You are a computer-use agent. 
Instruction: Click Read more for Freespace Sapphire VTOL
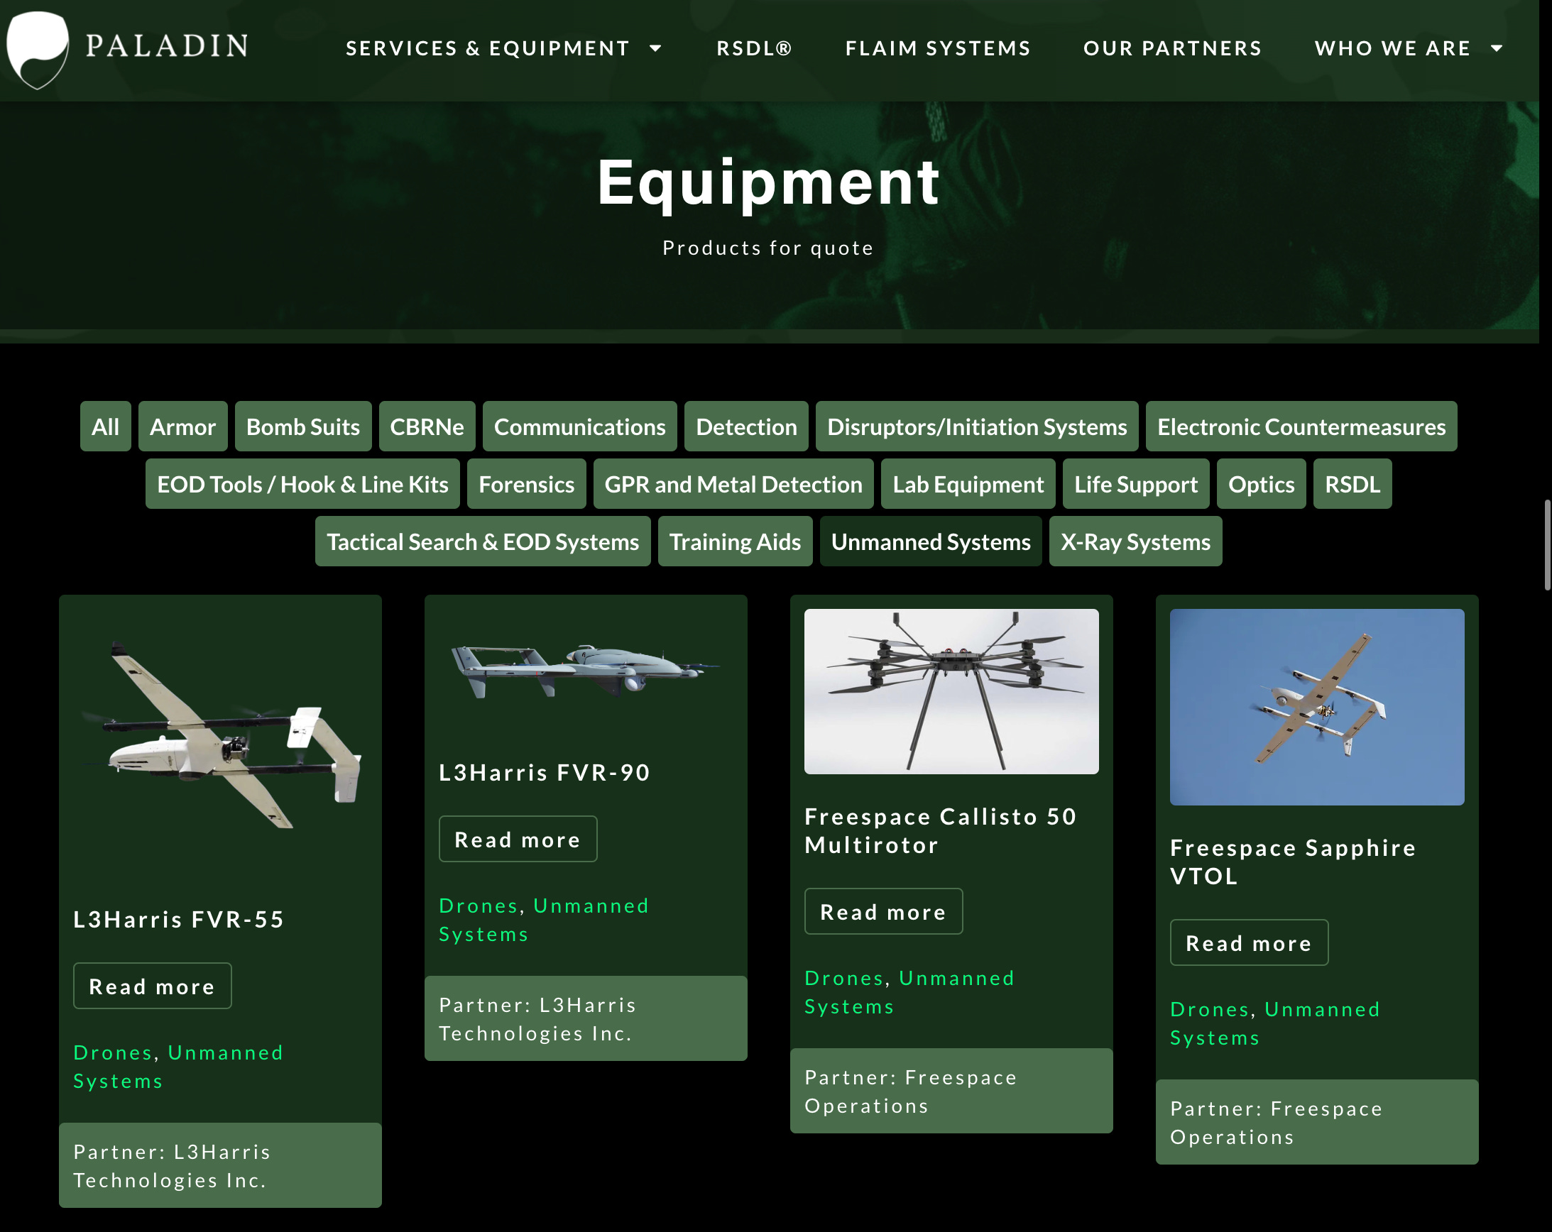(x=1248, y=942)
